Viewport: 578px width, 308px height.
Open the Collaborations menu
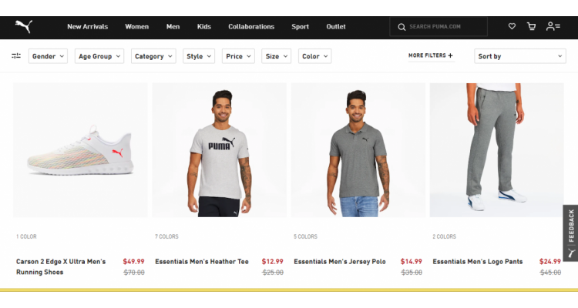[251, 26]
